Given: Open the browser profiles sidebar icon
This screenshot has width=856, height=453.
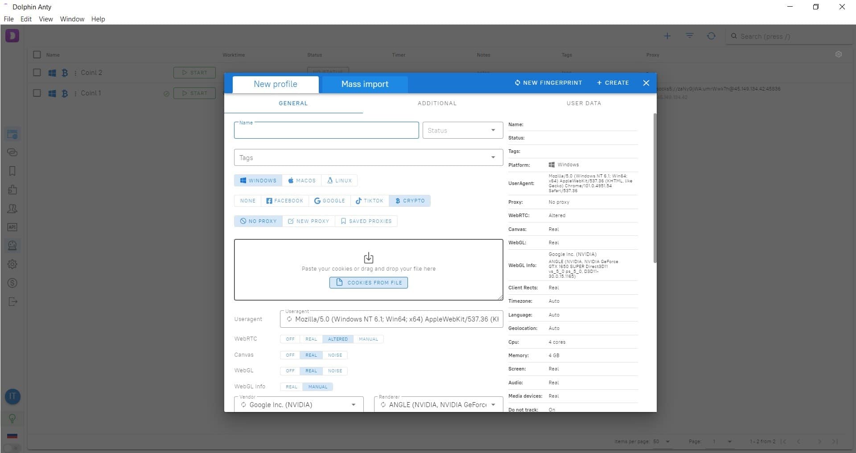Looking at the screenshot, I should coord(12,134).
